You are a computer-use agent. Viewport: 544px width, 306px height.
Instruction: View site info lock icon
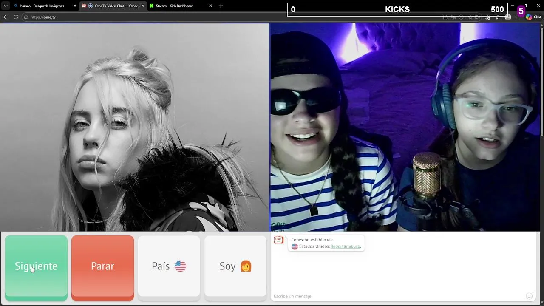[26, 17]
